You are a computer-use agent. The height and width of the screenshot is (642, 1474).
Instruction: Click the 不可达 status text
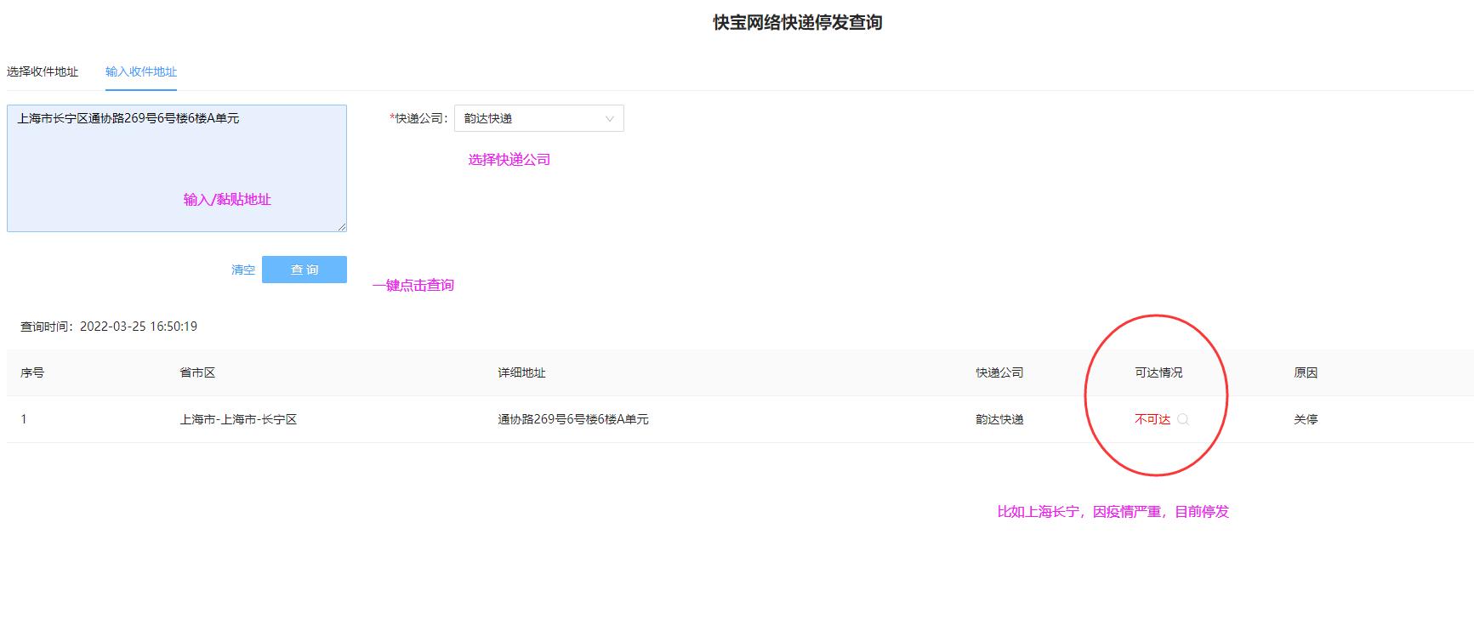(1152, 419)
